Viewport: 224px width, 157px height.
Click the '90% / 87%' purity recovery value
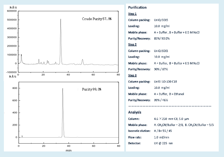coord(161,69)
